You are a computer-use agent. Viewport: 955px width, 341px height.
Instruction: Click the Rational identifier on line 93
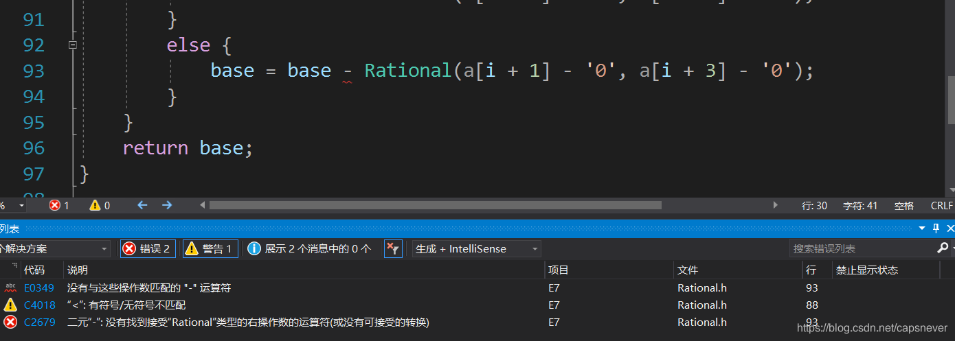407,71
